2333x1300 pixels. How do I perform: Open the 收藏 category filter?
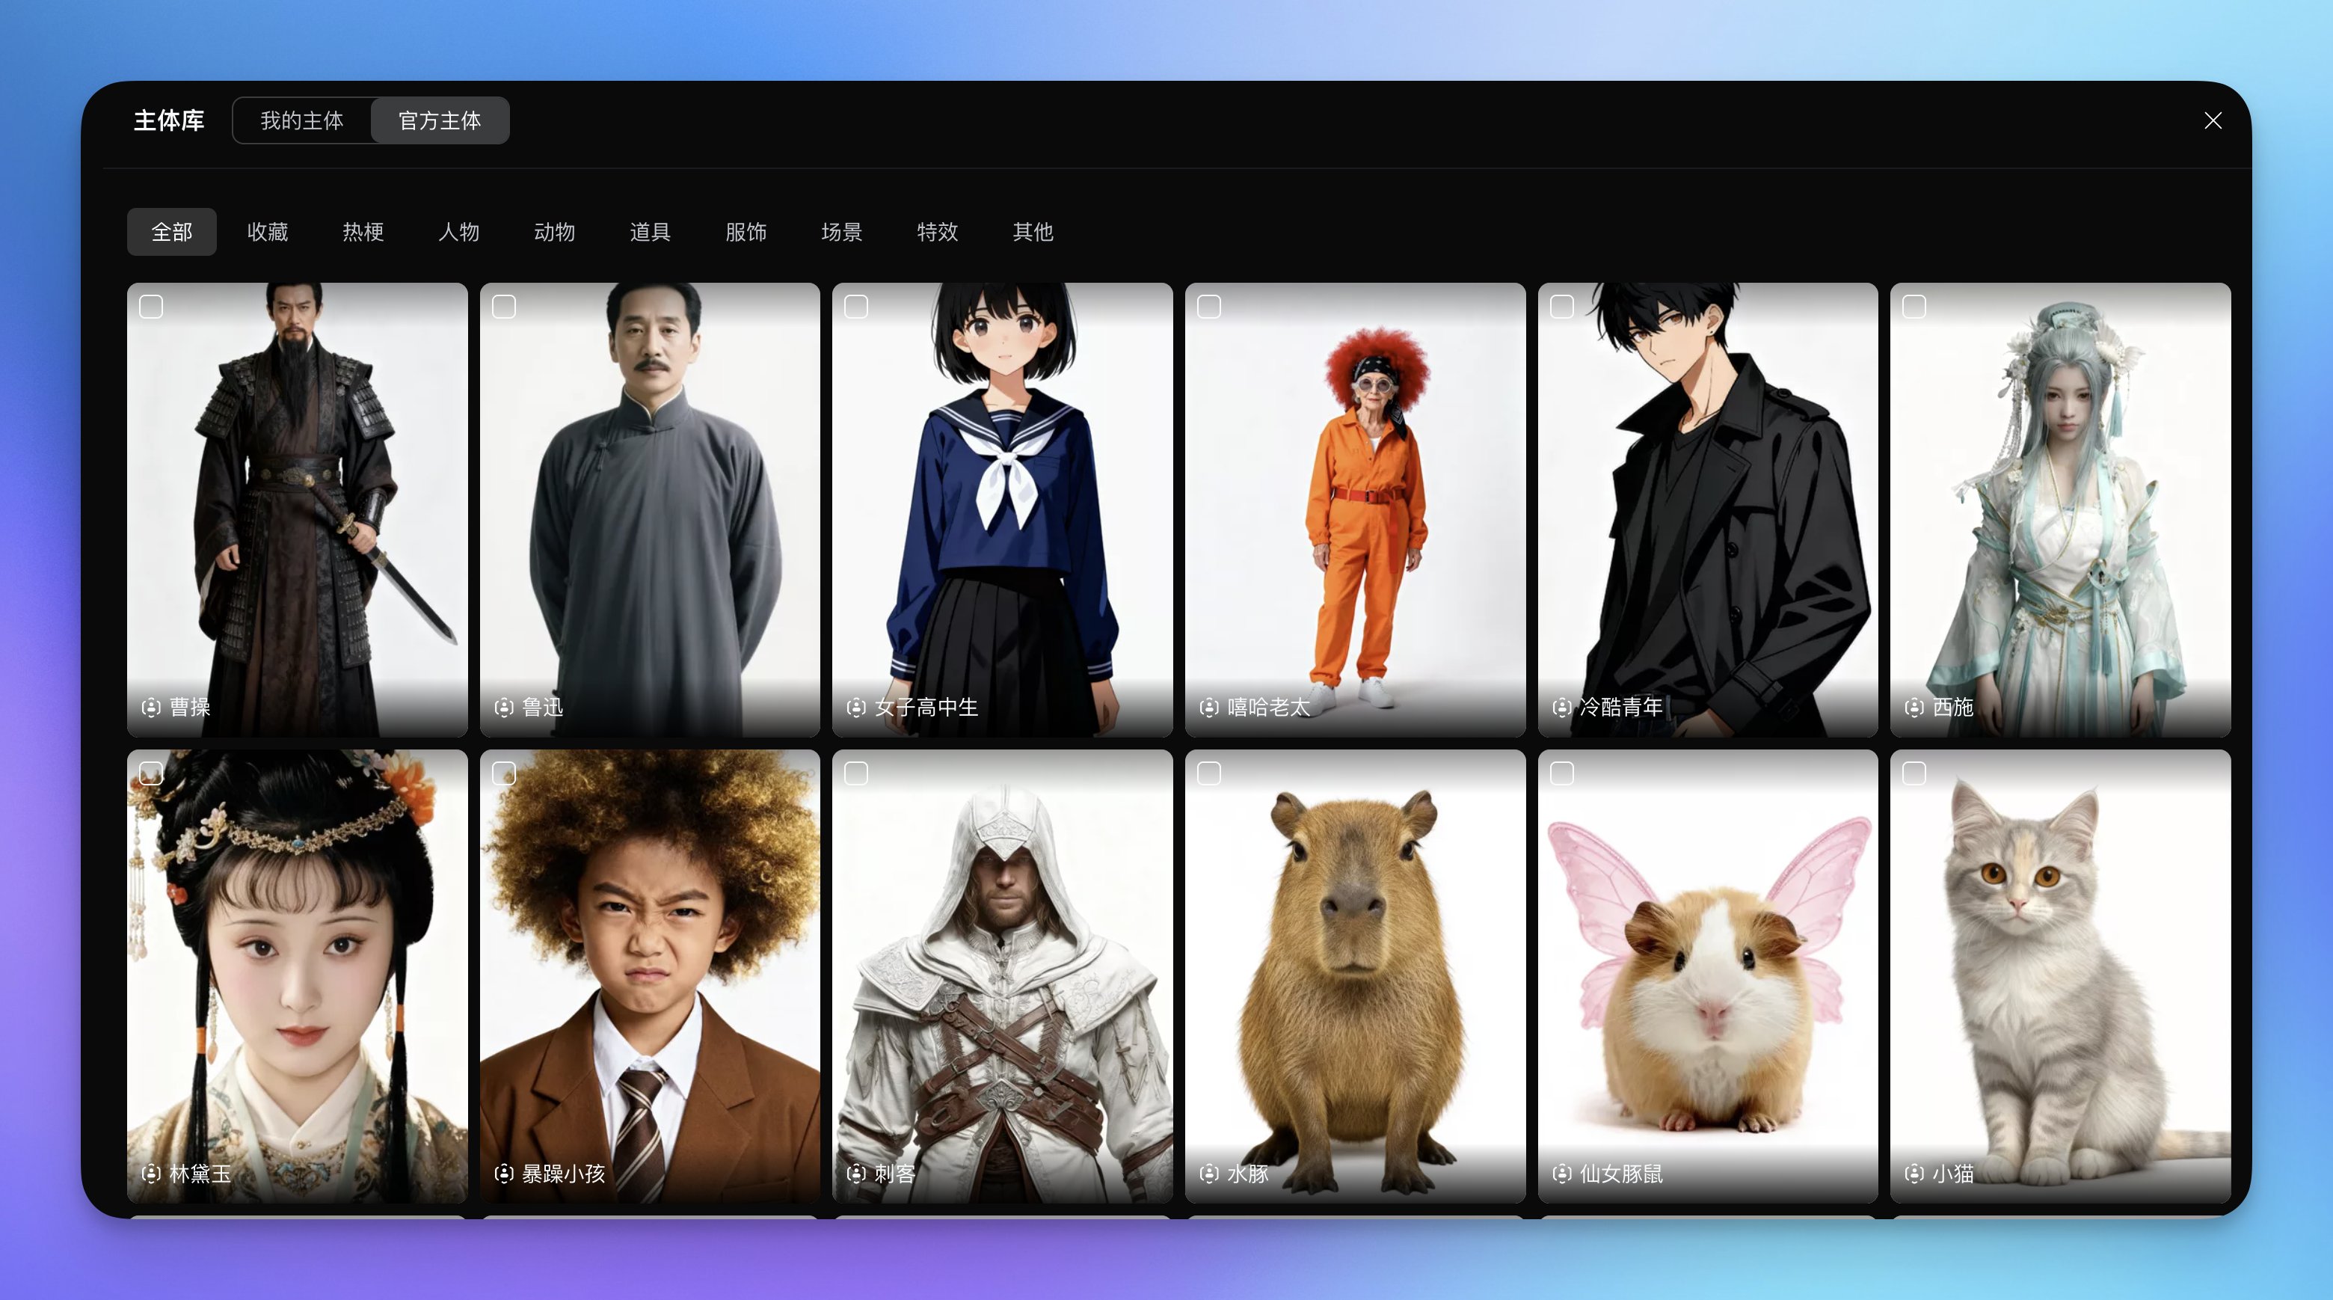267,232
